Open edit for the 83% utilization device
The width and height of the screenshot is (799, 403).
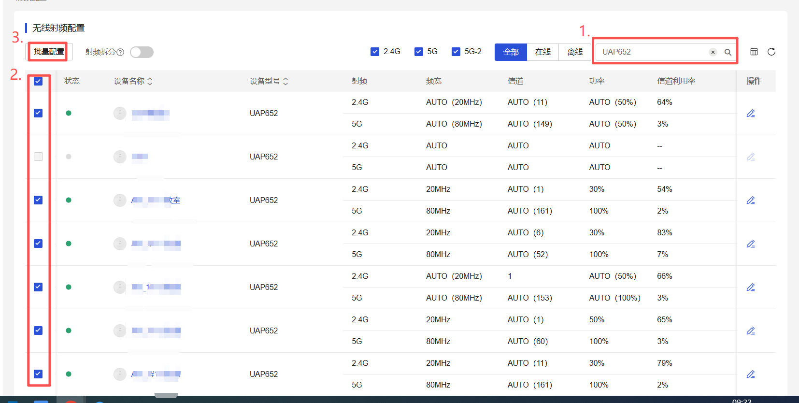tap(750, 244)
